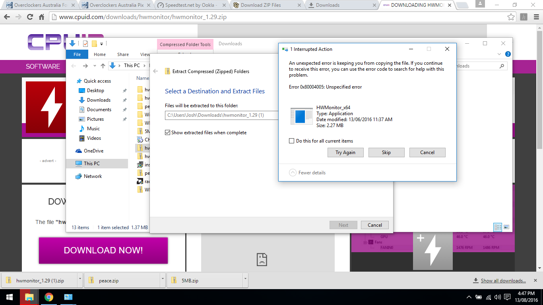Switch Explorer to large icons view
This screenshot has width=543, height=305.
(x=506, y=227)
